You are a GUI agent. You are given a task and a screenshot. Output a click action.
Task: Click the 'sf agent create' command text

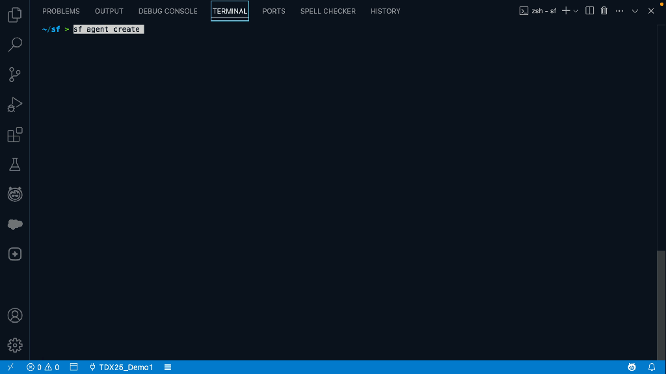click(107, 29)
